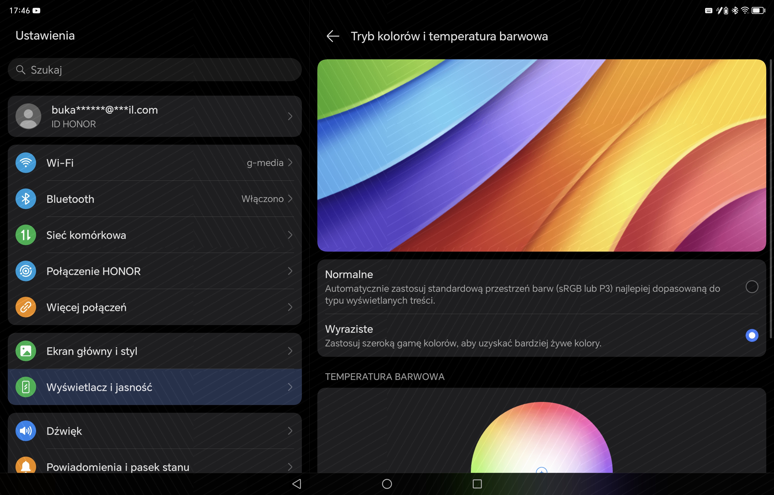Tap the battery status icon
The height and width of the screenshot is (495, 774).
click(758, 11)
